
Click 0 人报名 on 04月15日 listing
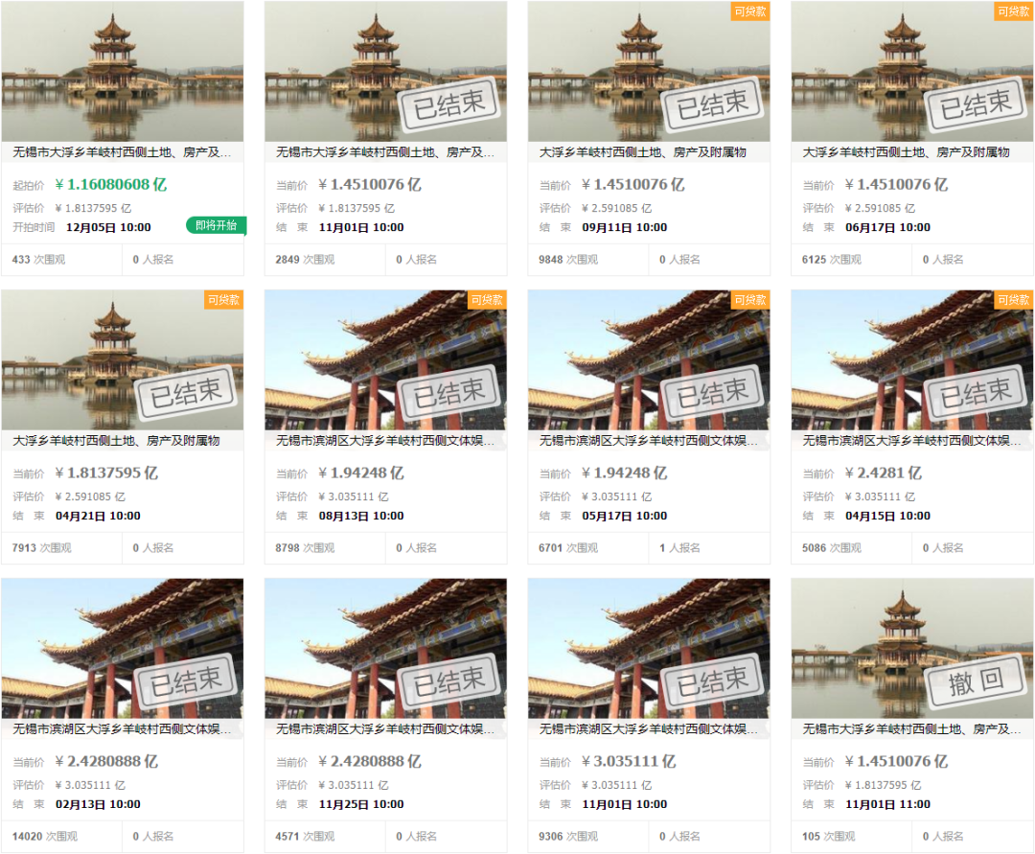pyautogui.click(x=943, y=548)
